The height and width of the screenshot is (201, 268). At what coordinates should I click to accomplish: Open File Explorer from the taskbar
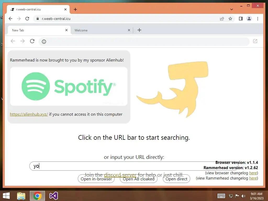[x=21, y=196]
